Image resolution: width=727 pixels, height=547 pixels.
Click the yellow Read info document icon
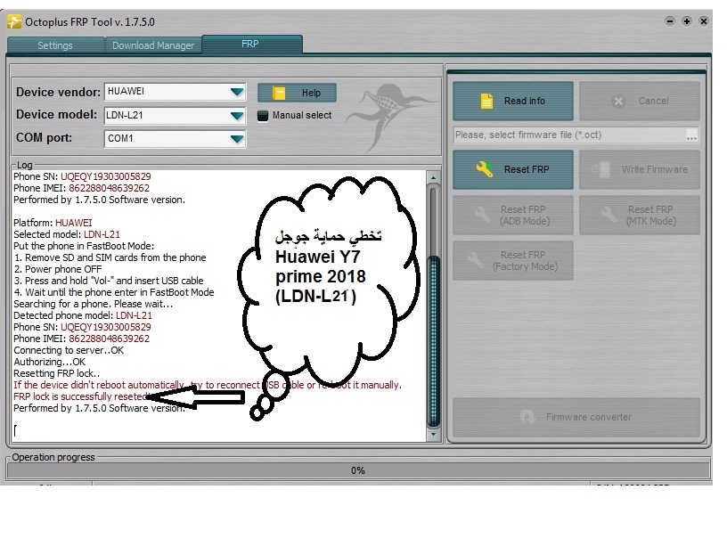[486, 101]
